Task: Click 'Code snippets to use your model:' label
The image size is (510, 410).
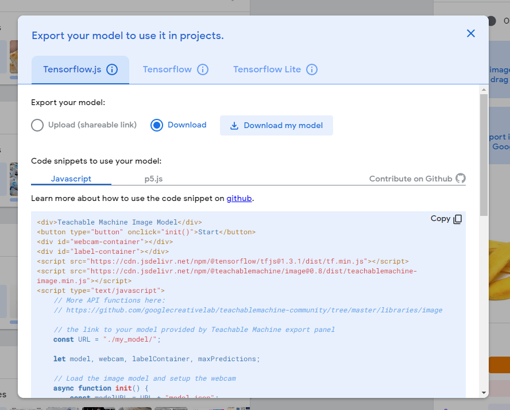Action: [96, 161]
